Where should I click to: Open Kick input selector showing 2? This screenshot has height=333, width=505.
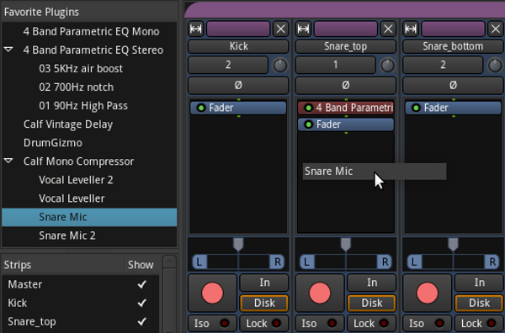coord(228,65)
